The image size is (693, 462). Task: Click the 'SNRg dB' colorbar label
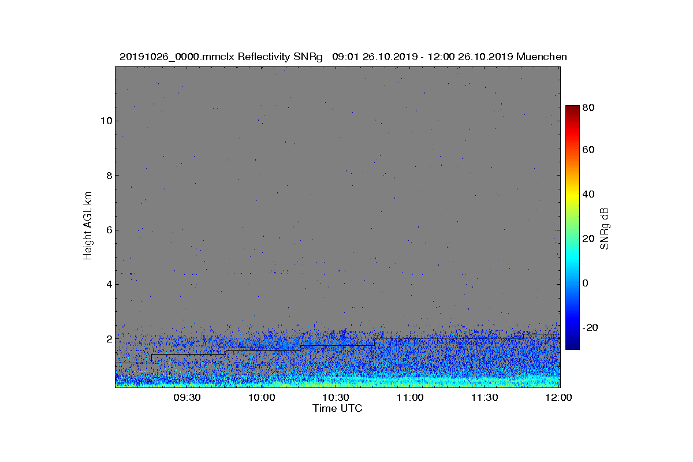[605, 229]
